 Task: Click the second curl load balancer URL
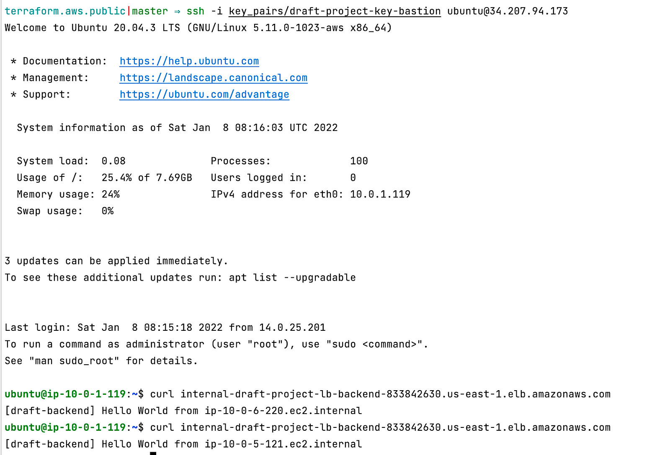click(395, 427)
